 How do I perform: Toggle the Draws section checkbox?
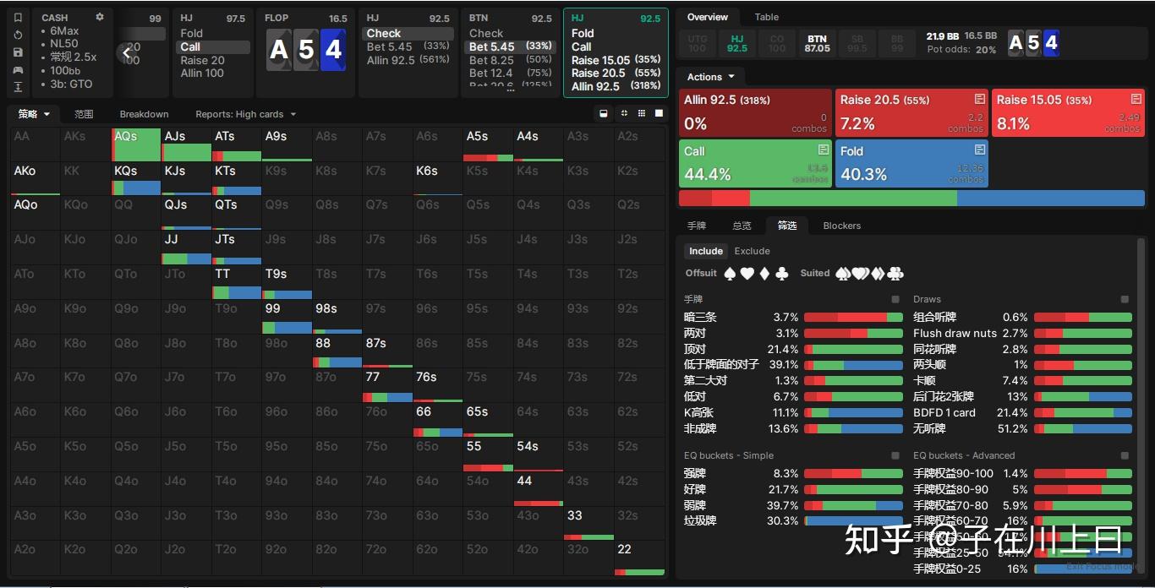click(1125, 299)
